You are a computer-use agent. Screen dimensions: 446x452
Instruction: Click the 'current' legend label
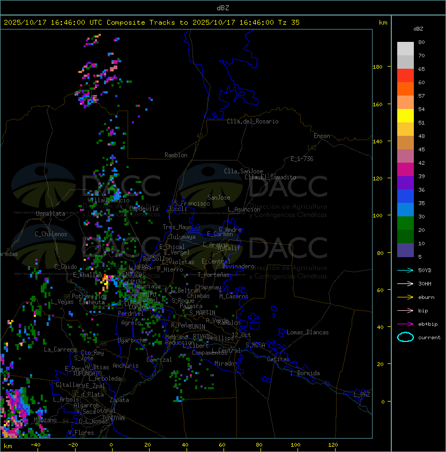pyautogui.click(x=429, y=337)
